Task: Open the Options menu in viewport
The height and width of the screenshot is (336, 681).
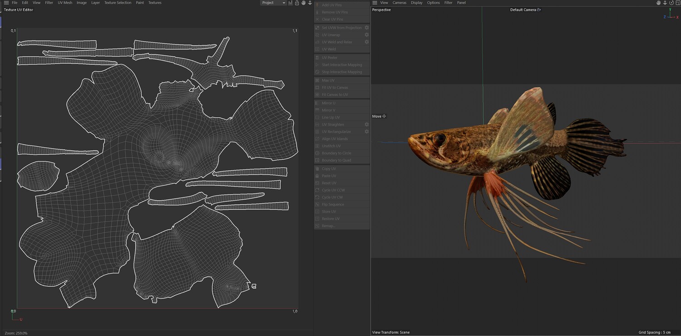Action: [x=434, y=3]
